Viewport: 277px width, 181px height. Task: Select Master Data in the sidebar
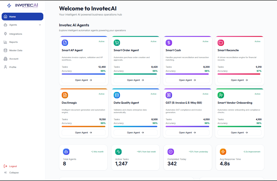(16, 50)
